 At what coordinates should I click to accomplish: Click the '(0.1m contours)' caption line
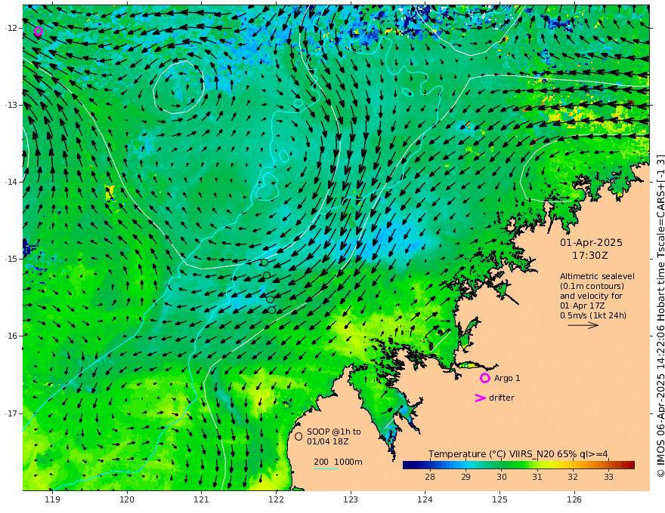pyautogui.click(x=592, y=286)
